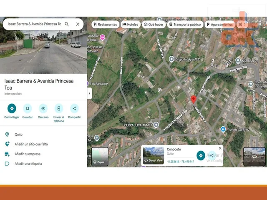
Task: Open street view photo thumbnail at bottom right
Action: (254, 157)
